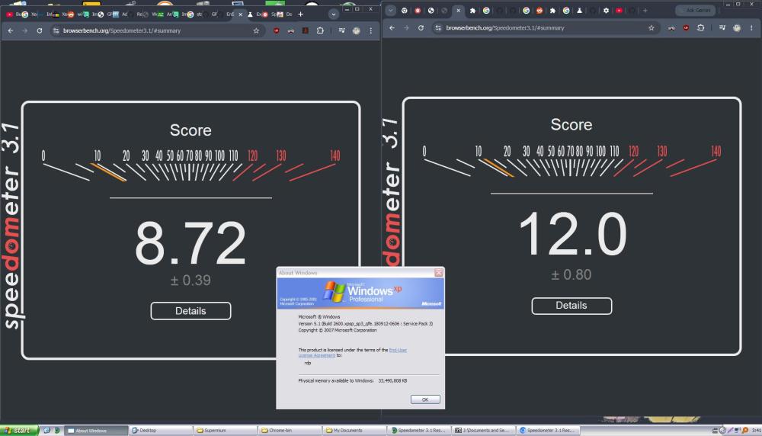Viewport: 762px width, 436px height.
Task: Open End-User License Agreement link
Action: pos(353,352)
